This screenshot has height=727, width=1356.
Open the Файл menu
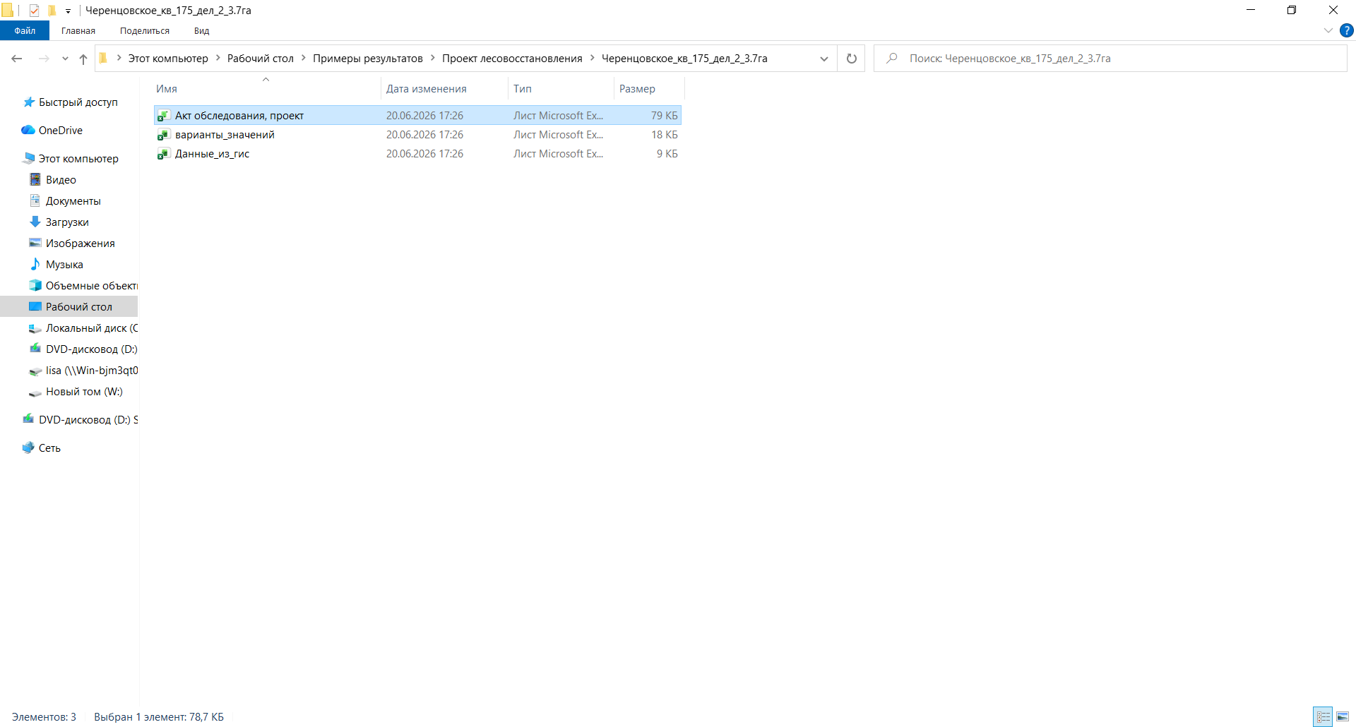coord(25,30)
